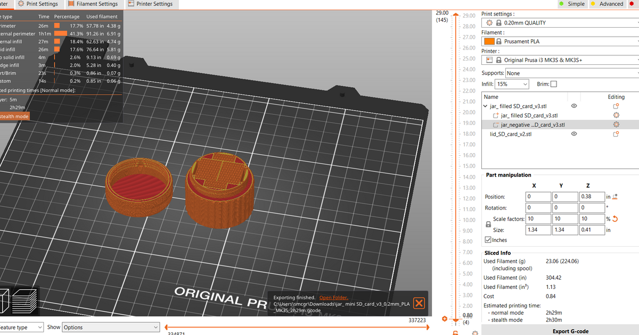Enable the Brim checkbox

555,83
